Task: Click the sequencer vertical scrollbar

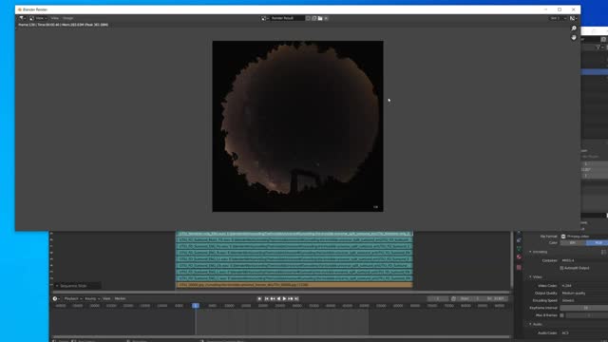Action: [x=512, y=259]
